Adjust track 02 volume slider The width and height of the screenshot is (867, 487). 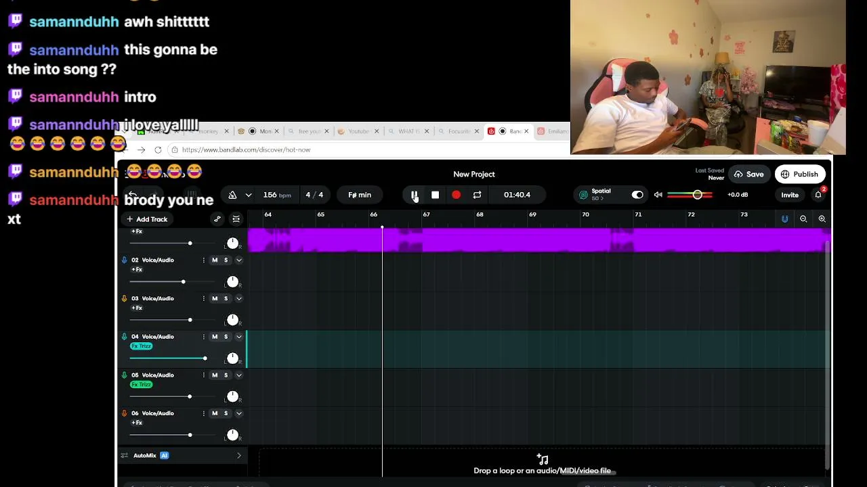pyautogui.click(x=183, y=281)
